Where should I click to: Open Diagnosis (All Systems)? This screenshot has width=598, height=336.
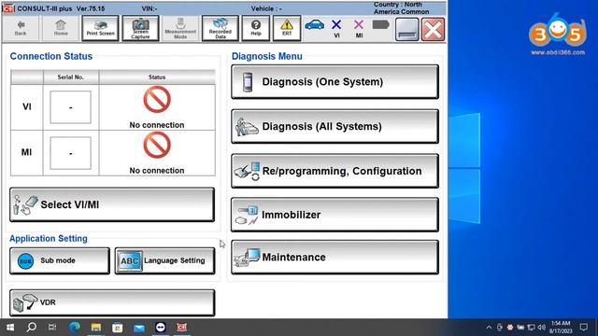click(335, 126)
